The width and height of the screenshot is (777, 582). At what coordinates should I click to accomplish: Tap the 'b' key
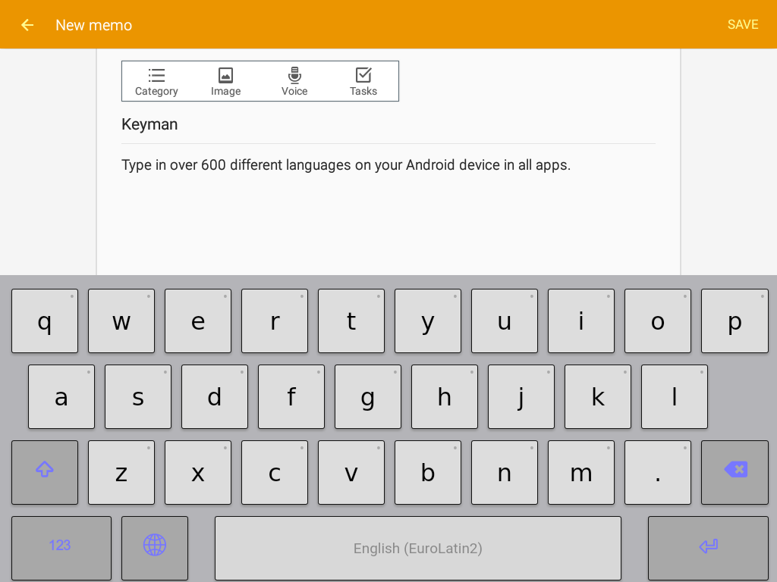tap(428, 472)
